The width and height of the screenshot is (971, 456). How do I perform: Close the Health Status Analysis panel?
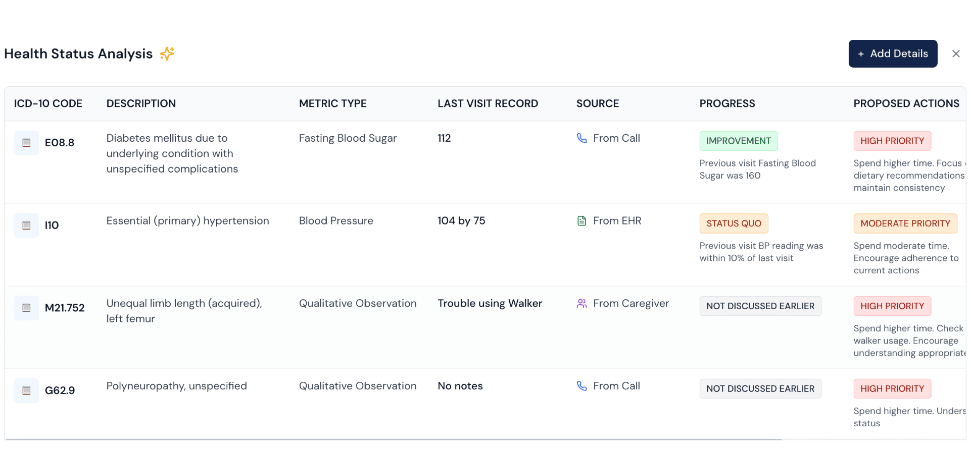(955, 54)
